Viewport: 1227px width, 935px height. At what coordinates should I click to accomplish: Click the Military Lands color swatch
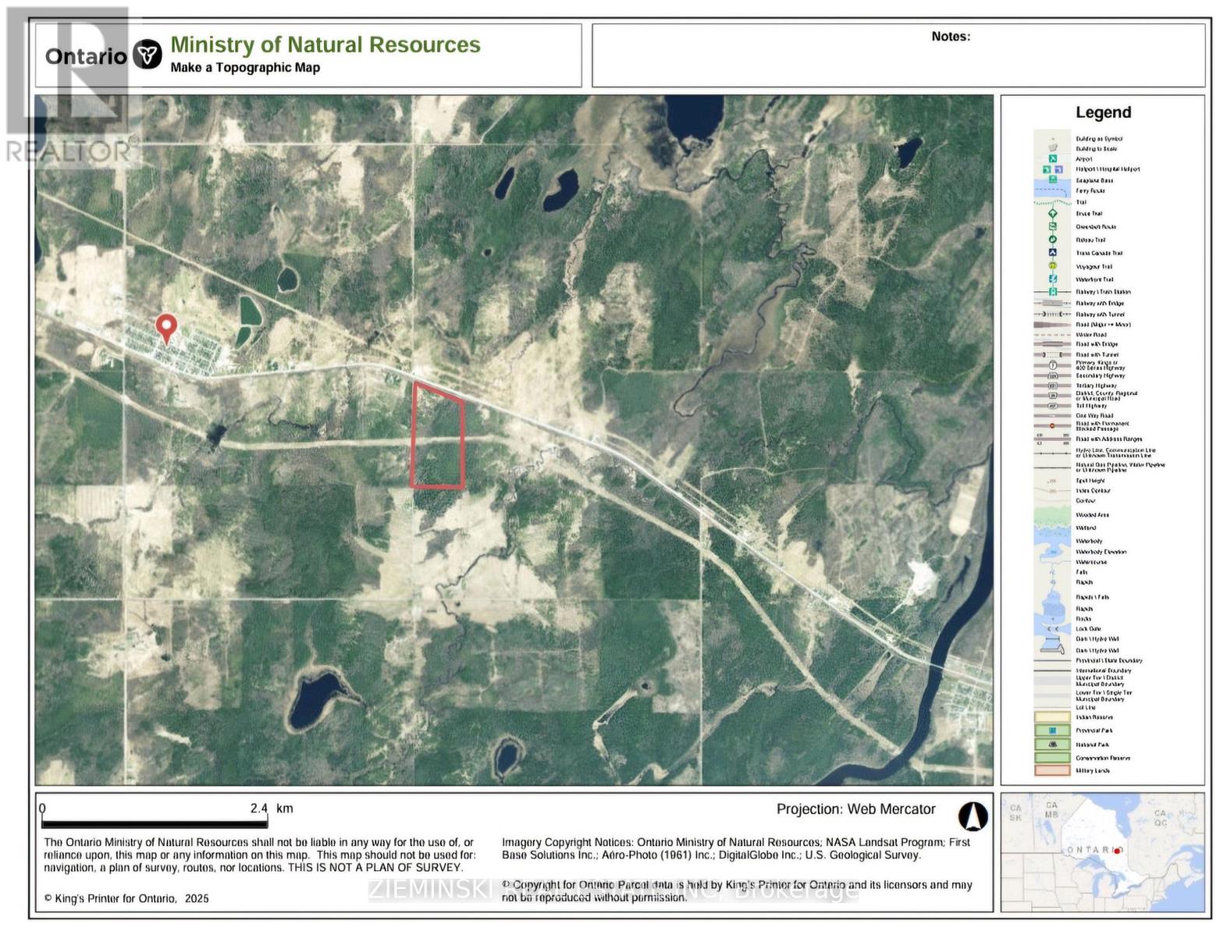[x=1052, y=771]
